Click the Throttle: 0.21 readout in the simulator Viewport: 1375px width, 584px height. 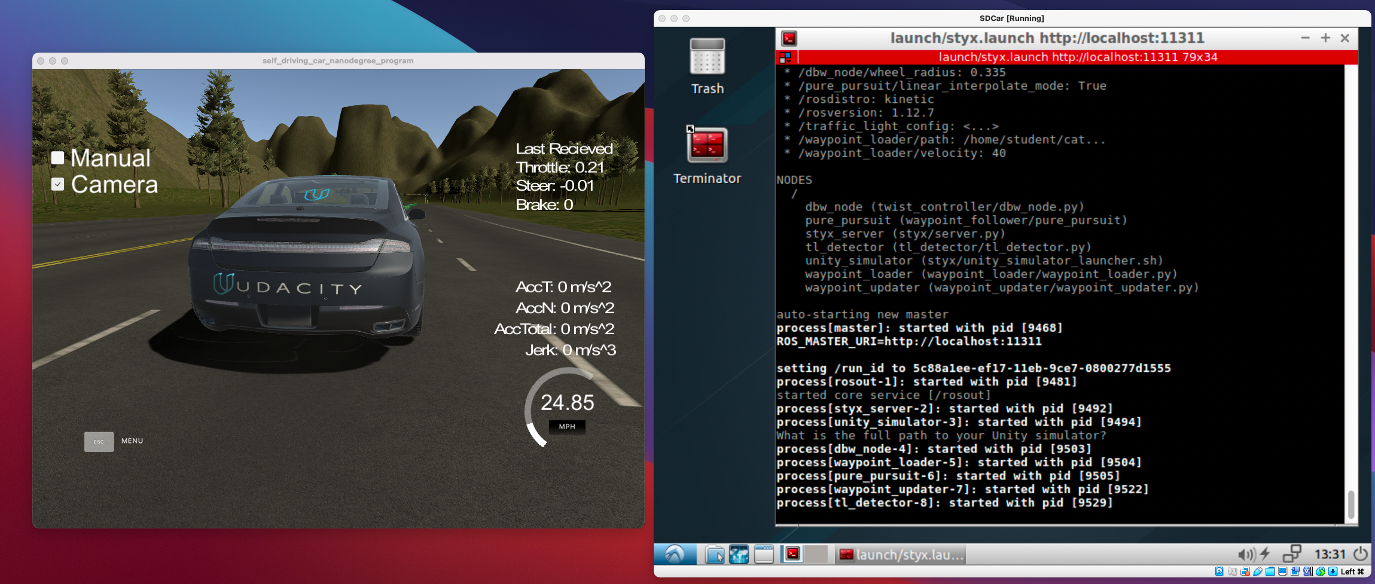(x=560, y=167)
